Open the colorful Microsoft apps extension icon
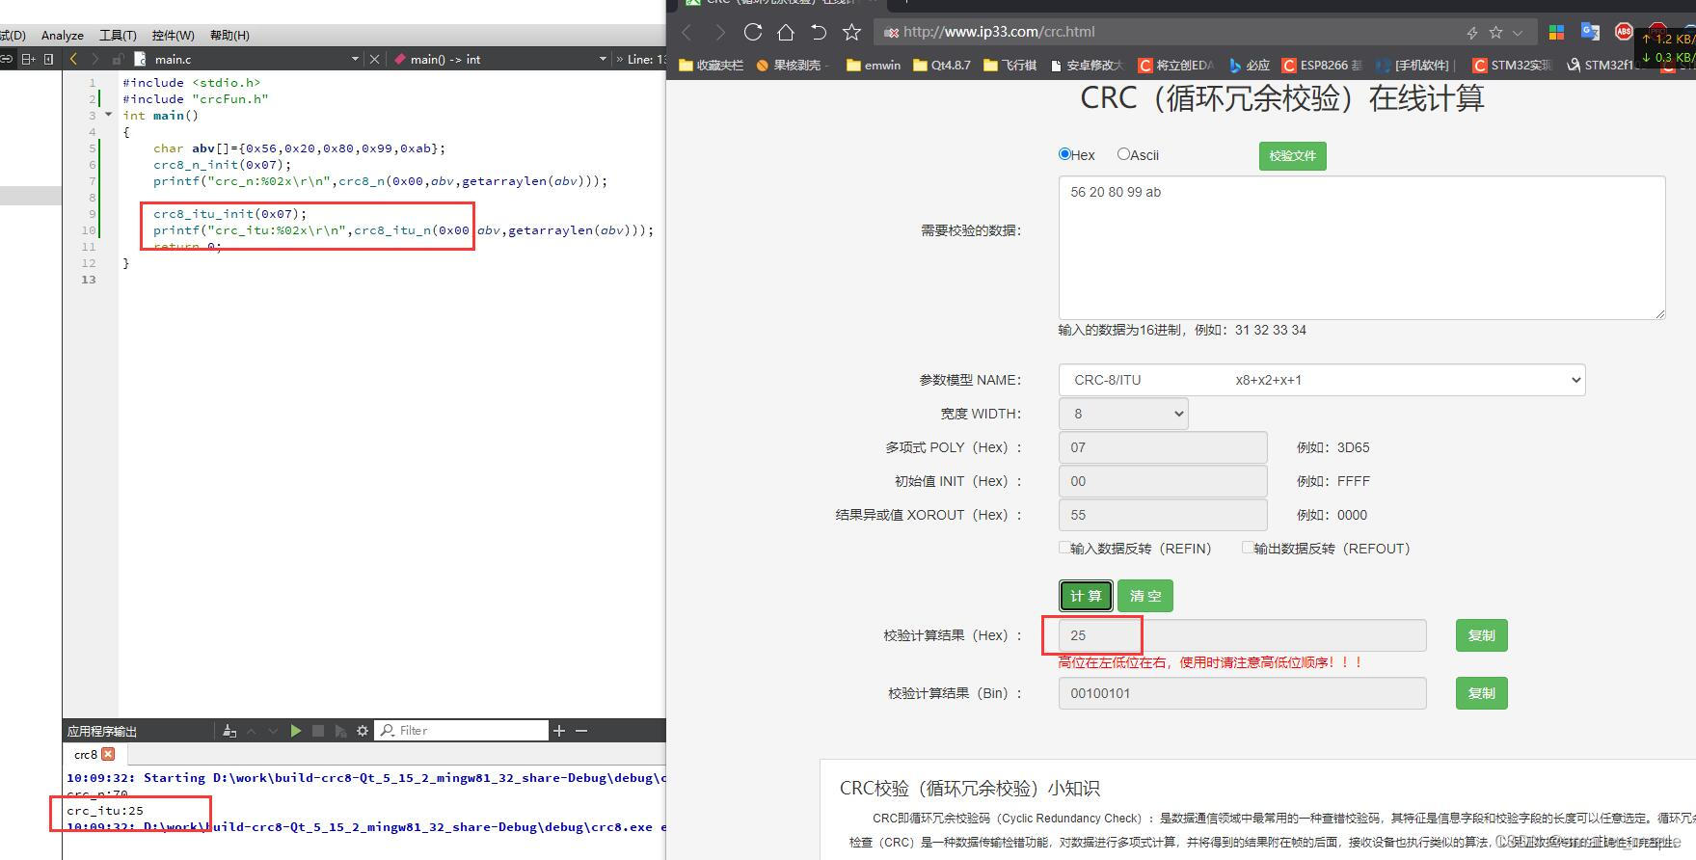The width and height of the screenshot is (1696, 860). (1556, 32)
